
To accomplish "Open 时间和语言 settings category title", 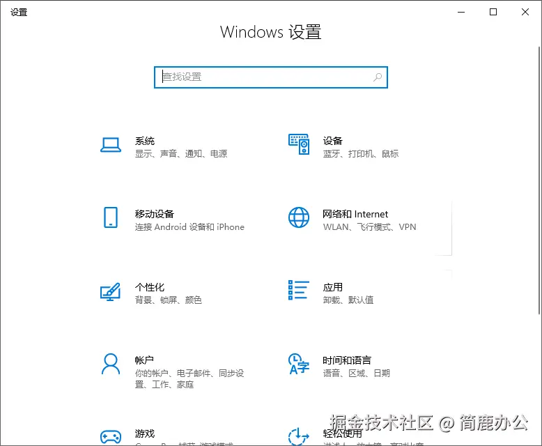I will [347, 360].
